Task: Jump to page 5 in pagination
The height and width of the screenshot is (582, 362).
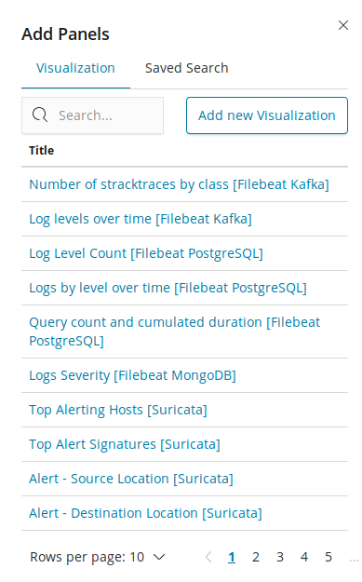Action: tap(328, 557)
